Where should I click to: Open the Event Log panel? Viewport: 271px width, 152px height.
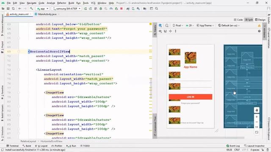(233, 146)
